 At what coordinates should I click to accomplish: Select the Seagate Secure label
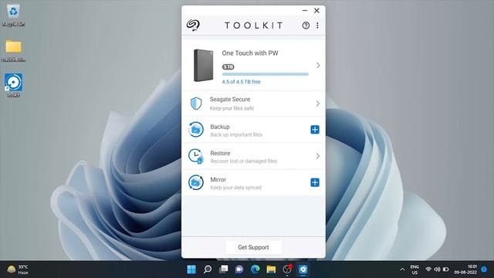(230, 100)
